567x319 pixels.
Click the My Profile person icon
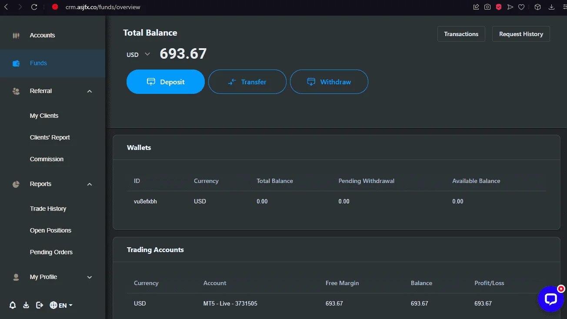point(16,277)
